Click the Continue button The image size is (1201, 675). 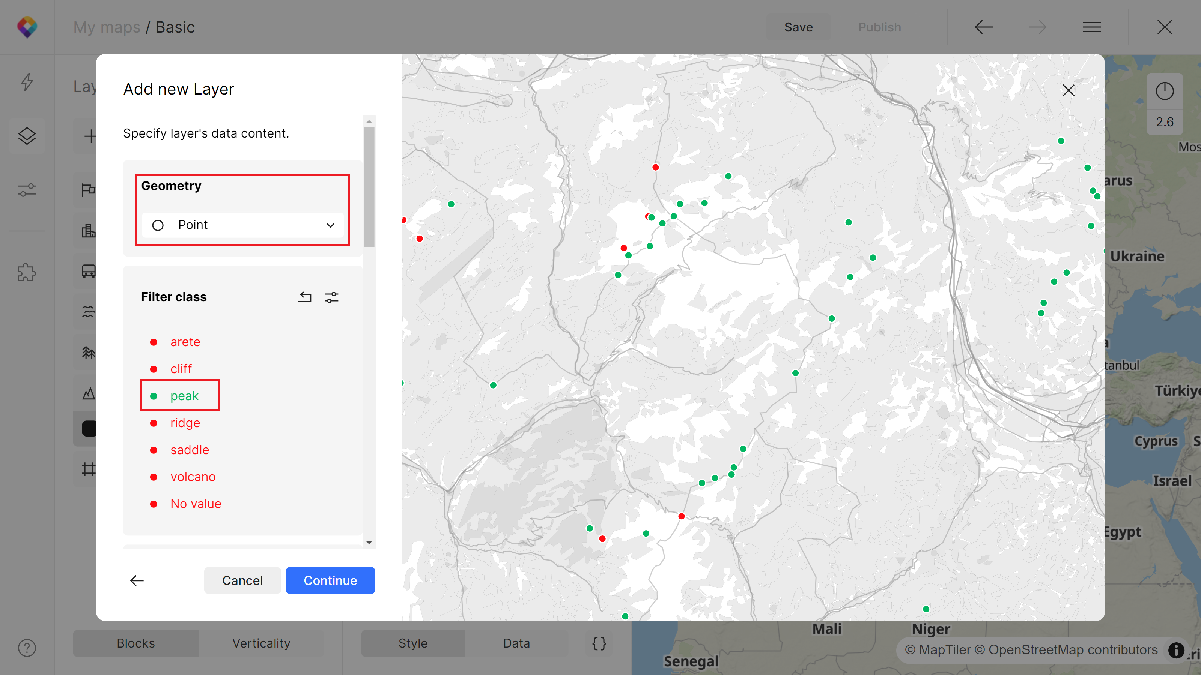click(330, 580)
